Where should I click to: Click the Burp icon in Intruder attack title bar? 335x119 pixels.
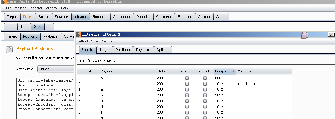click(x=79, y=34)
